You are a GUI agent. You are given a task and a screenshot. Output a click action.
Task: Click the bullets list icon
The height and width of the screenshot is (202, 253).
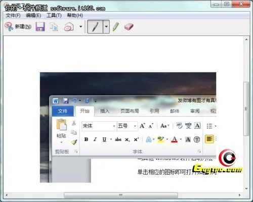click(x=209, y=126)
